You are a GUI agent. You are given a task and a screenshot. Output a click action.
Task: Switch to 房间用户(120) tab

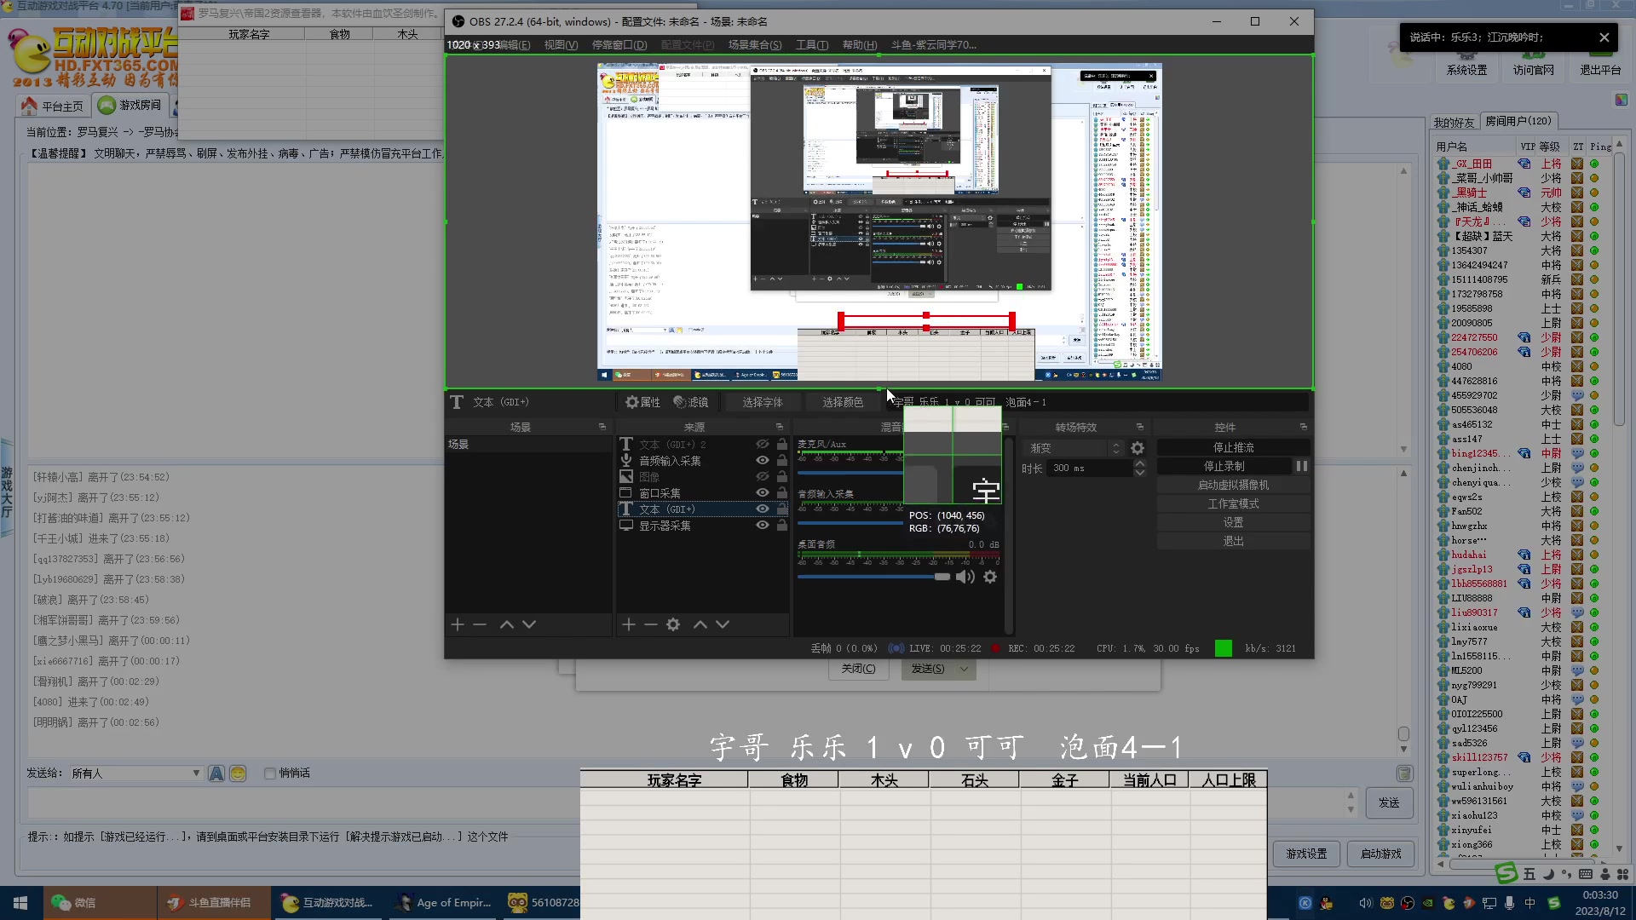click(x=1518, y=121)
